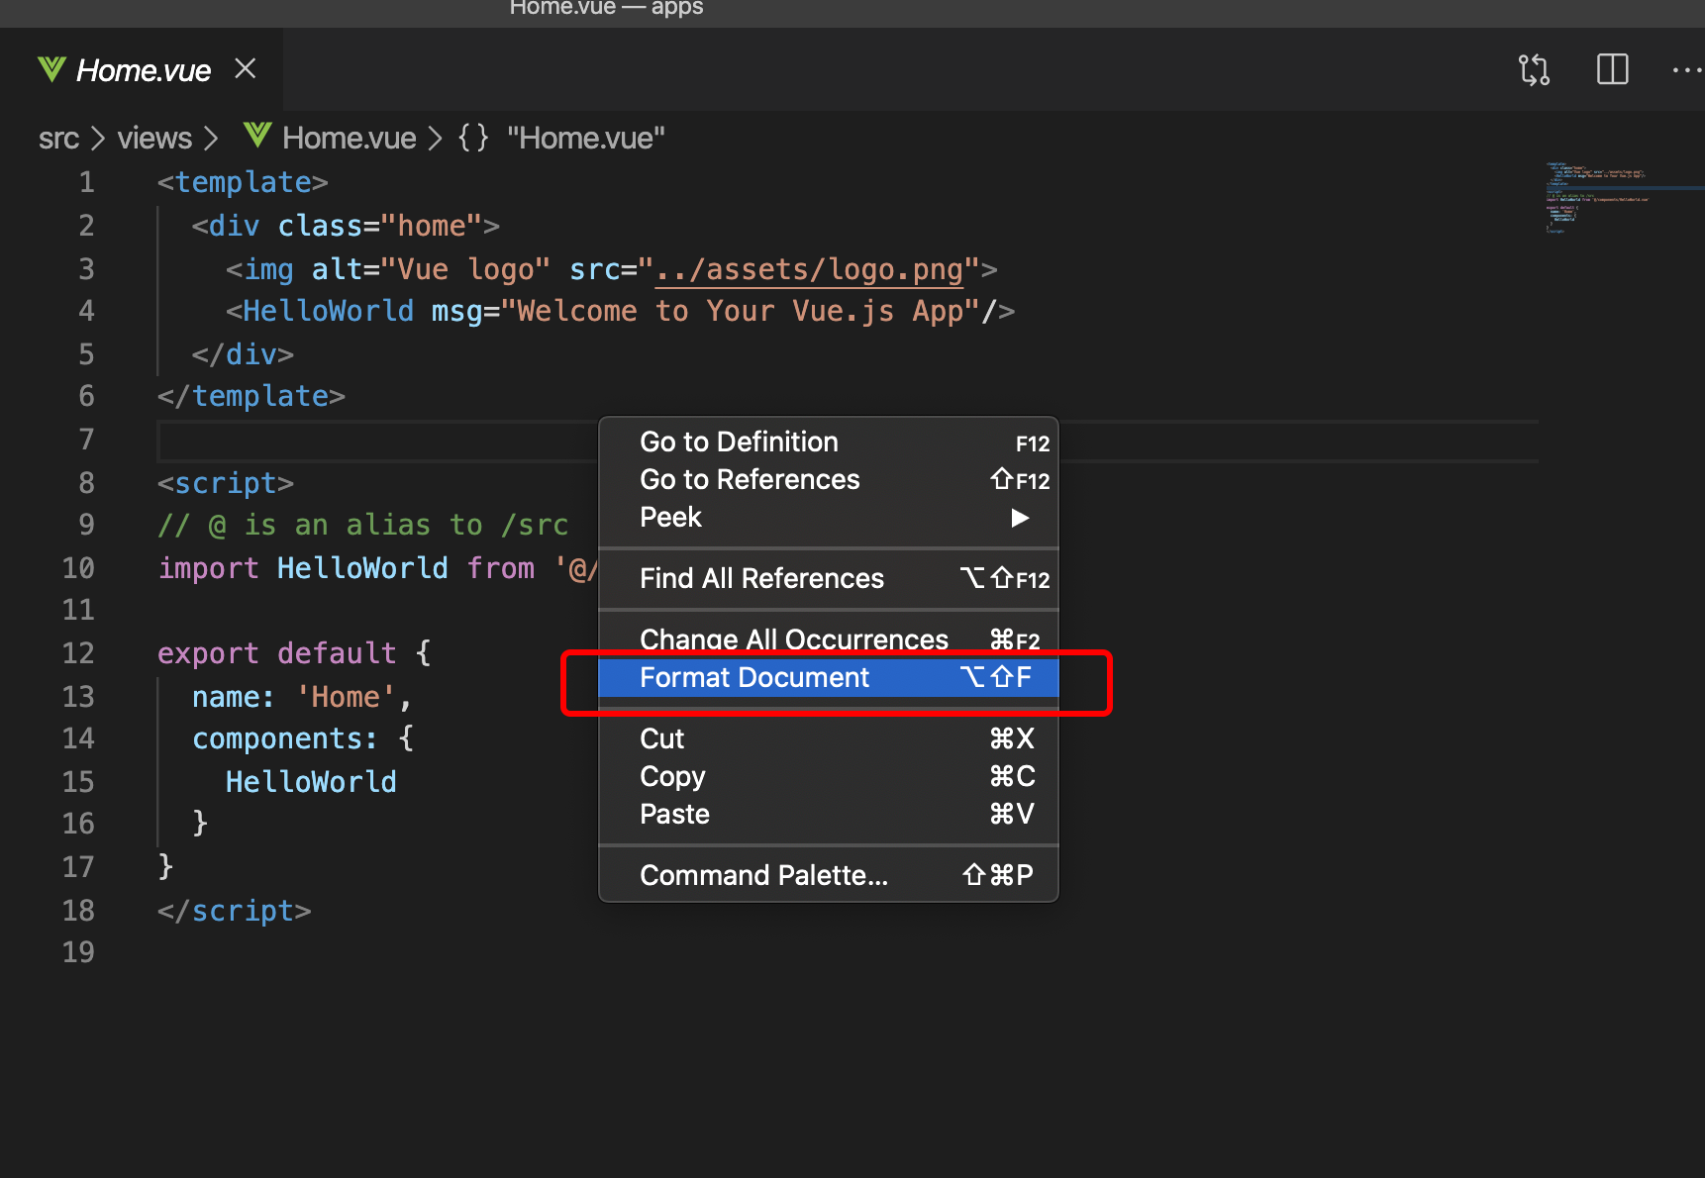Viewport: 1705px width, 1178px height.
Task: Select Find All References
Action: click(829, 578)
